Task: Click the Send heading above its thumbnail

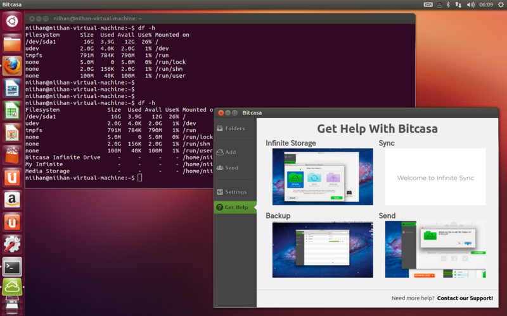Action: pos(387,216)
